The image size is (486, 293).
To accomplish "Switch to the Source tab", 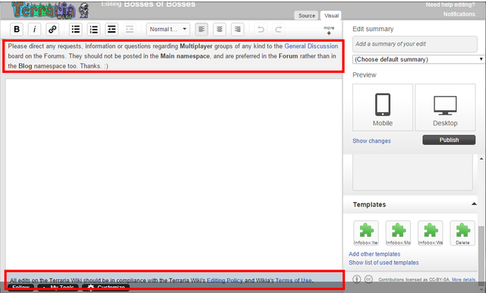I will point(307,15).
